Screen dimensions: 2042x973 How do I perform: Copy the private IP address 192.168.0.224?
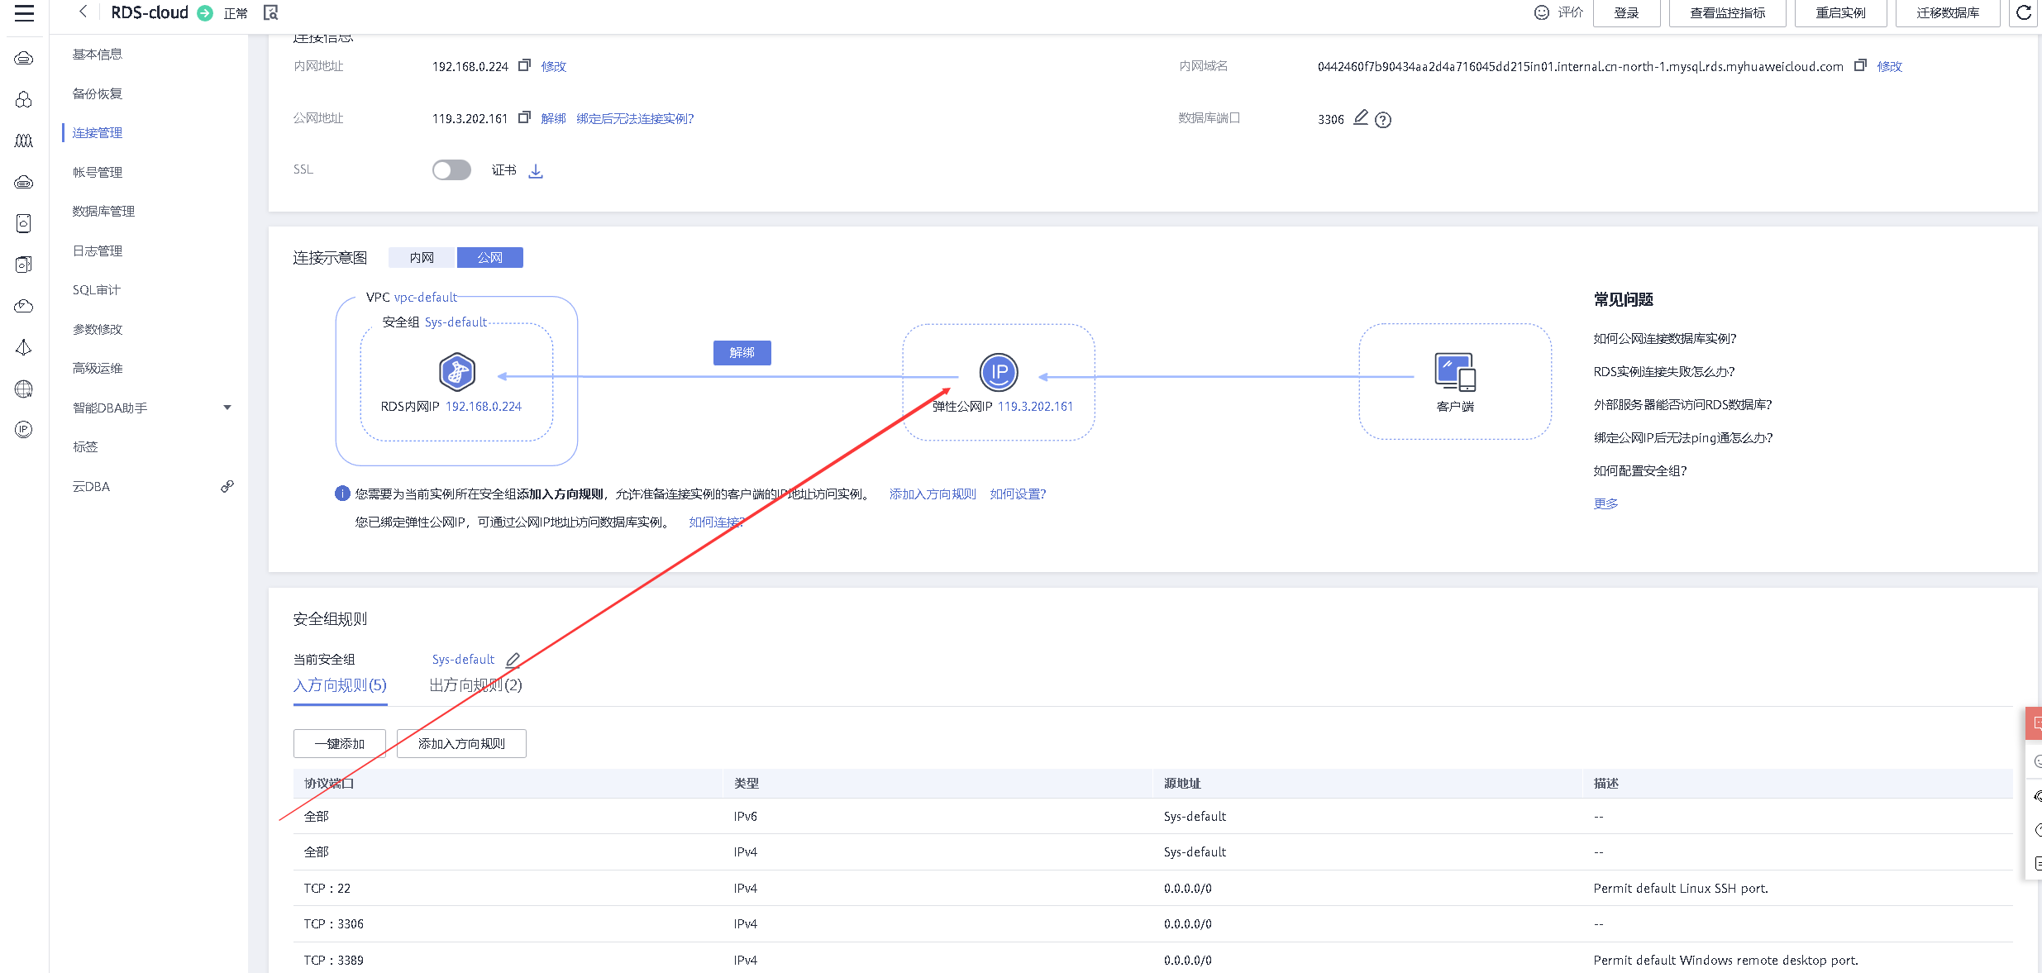[x=524, y=65]
